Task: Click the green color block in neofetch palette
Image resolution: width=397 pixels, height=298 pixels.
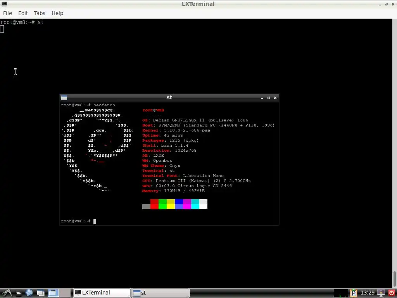Action: (x=162, y=204)
